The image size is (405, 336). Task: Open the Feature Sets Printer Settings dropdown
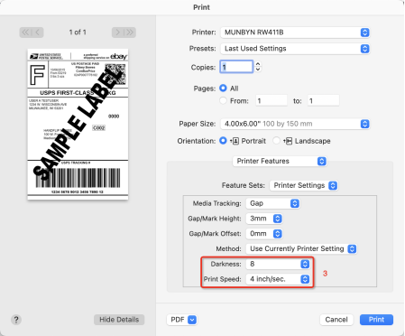pyautogui.click(x=304, y=185)
